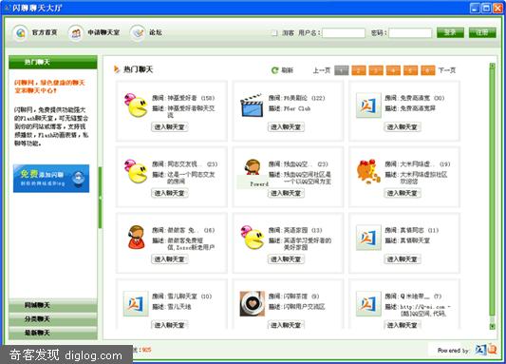Click the coffee cup photo of 闪聊茶馆
The width and height of the screenshot is (506, 364).
click(x=252, y=303)
